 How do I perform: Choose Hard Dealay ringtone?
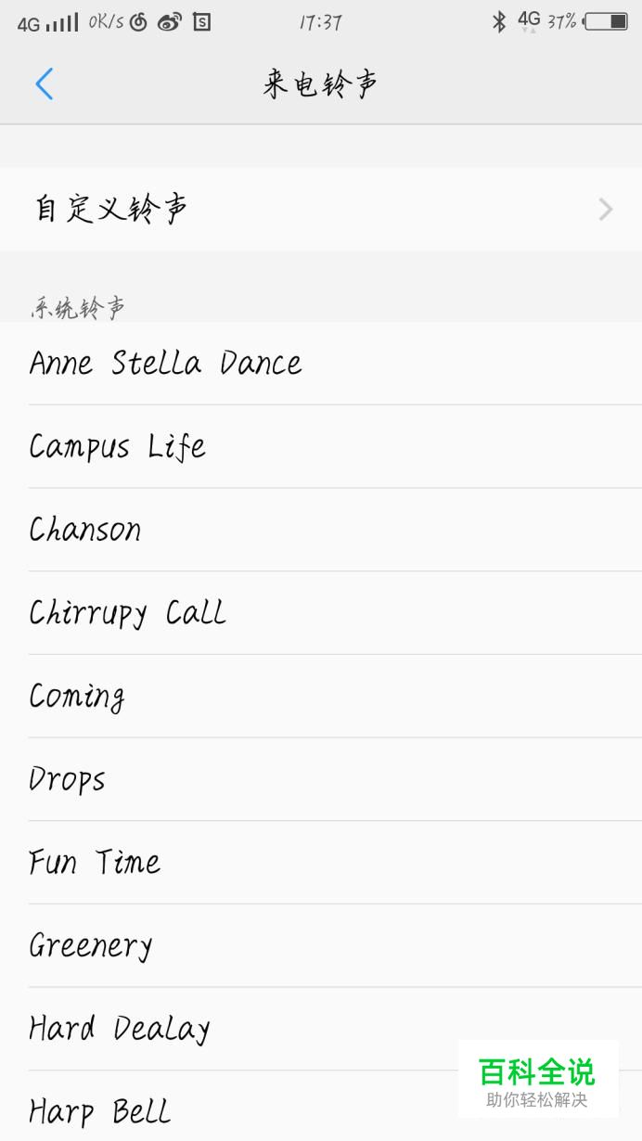pos(120,1029)
